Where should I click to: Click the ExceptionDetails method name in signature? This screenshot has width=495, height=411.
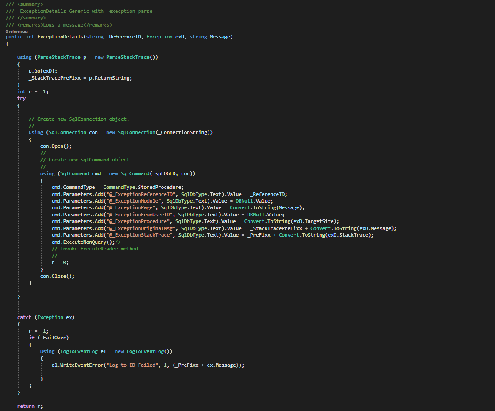coord(60,37)
